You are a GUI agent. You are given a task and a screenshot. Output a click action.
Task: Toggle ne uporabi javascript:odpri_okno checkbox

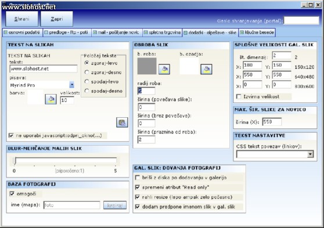pos(11,136)
